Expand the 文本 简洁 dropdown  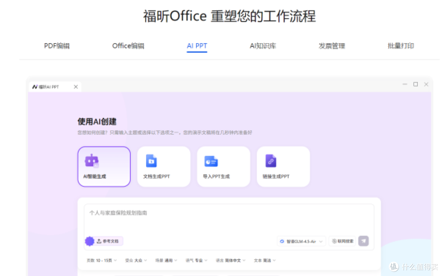point(265,260)
